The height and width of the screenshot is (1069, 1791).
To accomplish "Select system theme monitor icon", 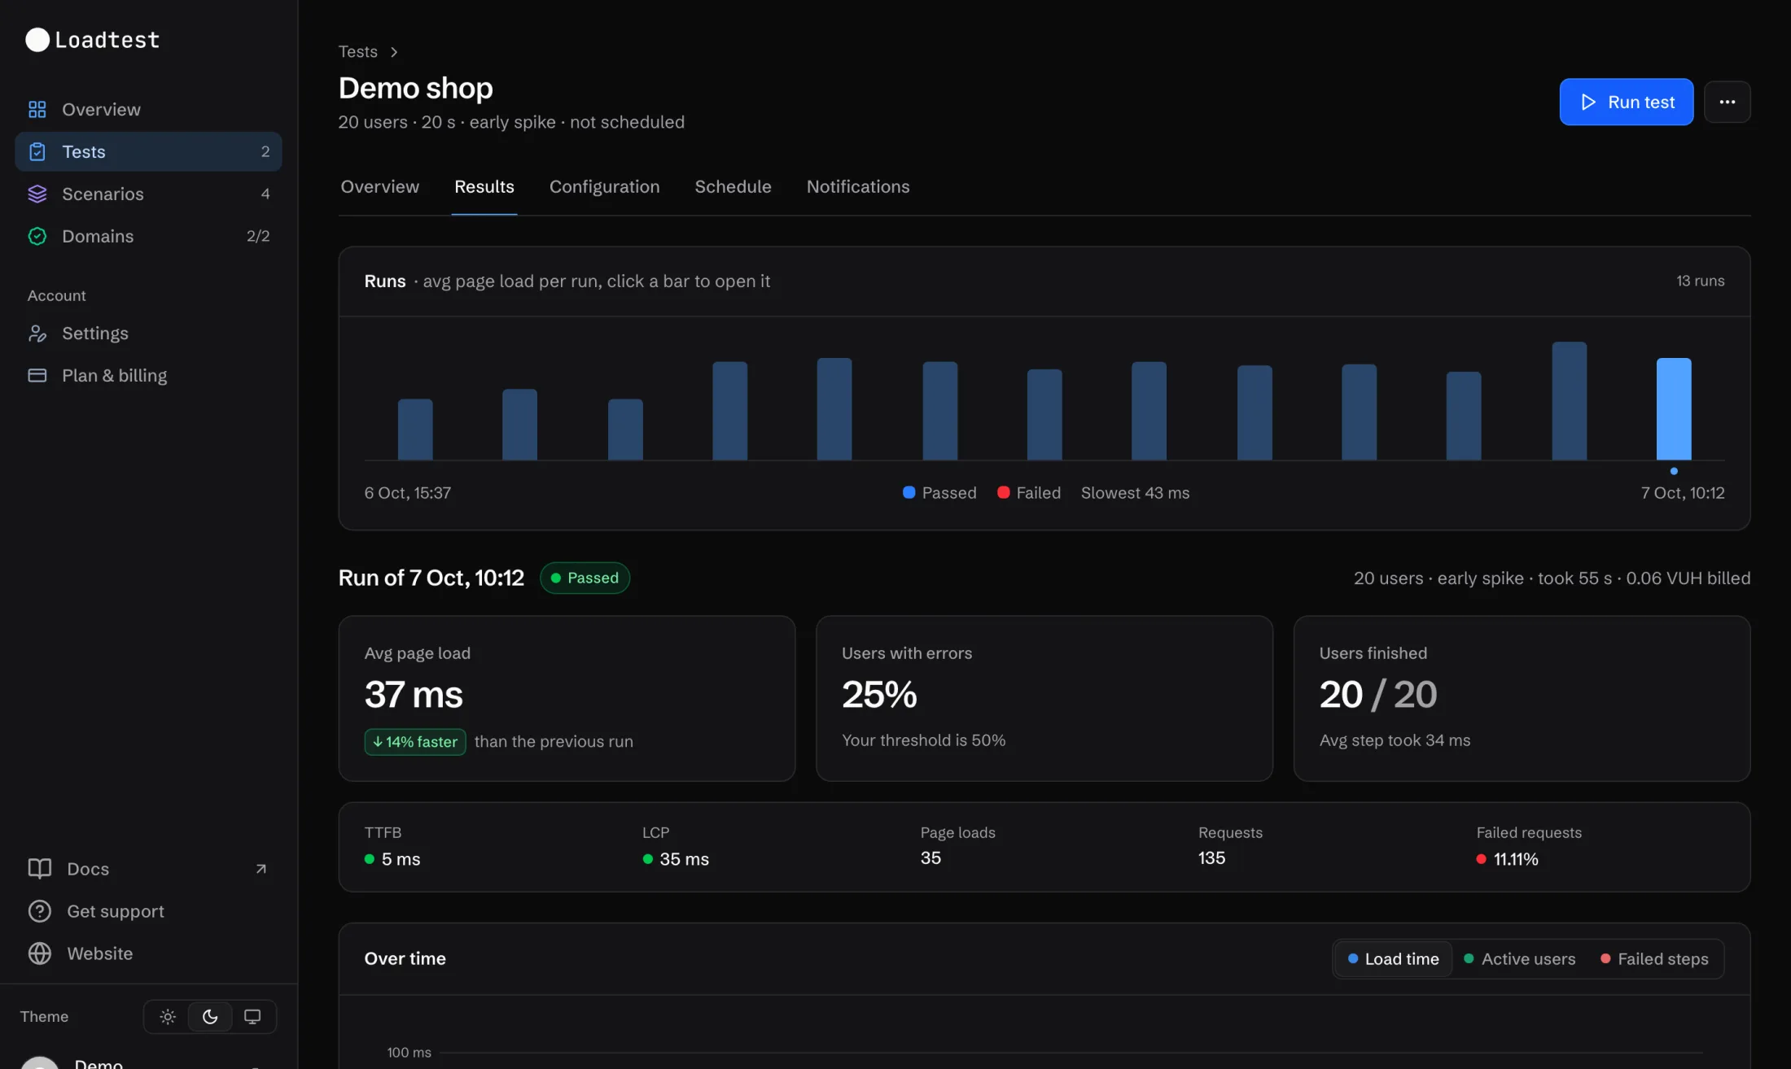I will click(252, 1017).
